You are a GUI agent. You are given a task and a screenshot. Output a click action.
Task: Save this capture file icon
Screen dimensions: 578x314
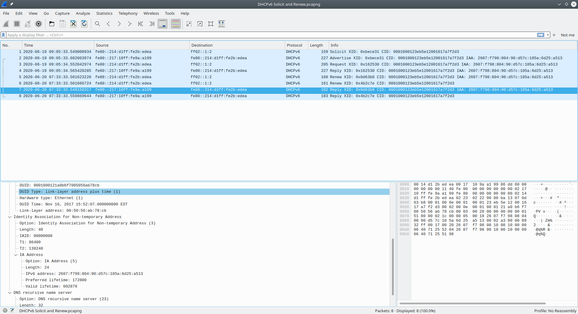click(x=63, y=24)
